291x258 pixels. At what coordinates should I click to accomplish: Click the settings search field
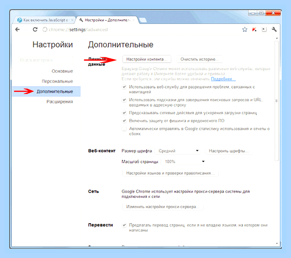pos(46,60)
